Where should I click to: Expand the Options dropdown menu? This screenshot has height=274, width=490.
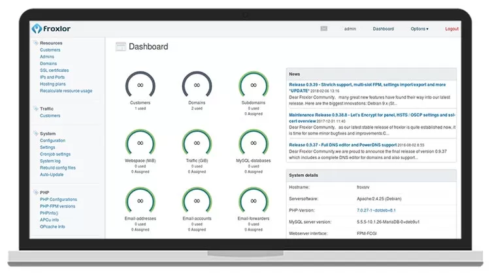pyautogui.click(x=419, y=29)
